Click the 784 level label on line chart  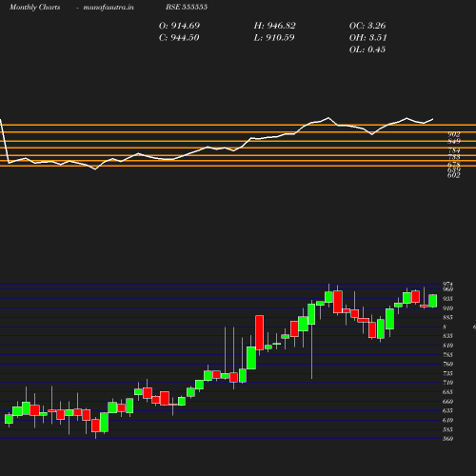tap(454, 150)
